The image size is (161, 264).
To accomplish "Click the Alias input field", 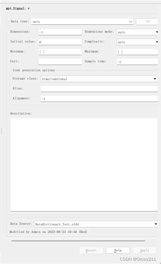I will (99, 89).
